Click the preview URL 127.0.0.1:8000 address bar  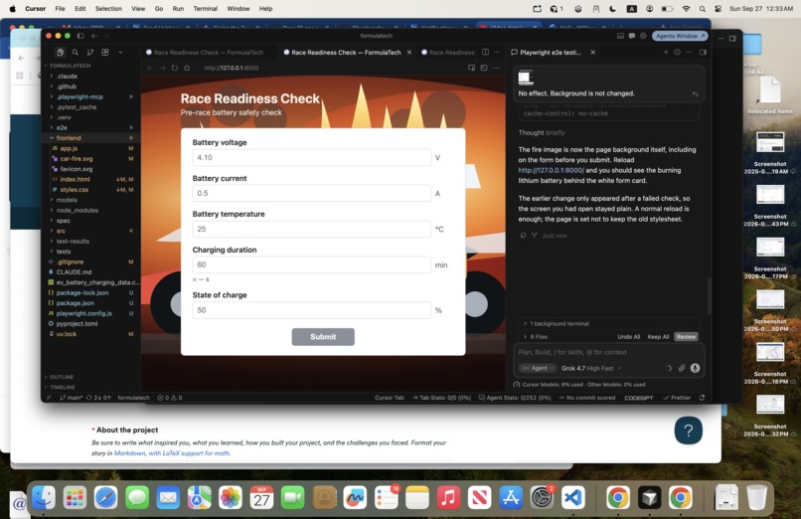[x=232, y=68]
